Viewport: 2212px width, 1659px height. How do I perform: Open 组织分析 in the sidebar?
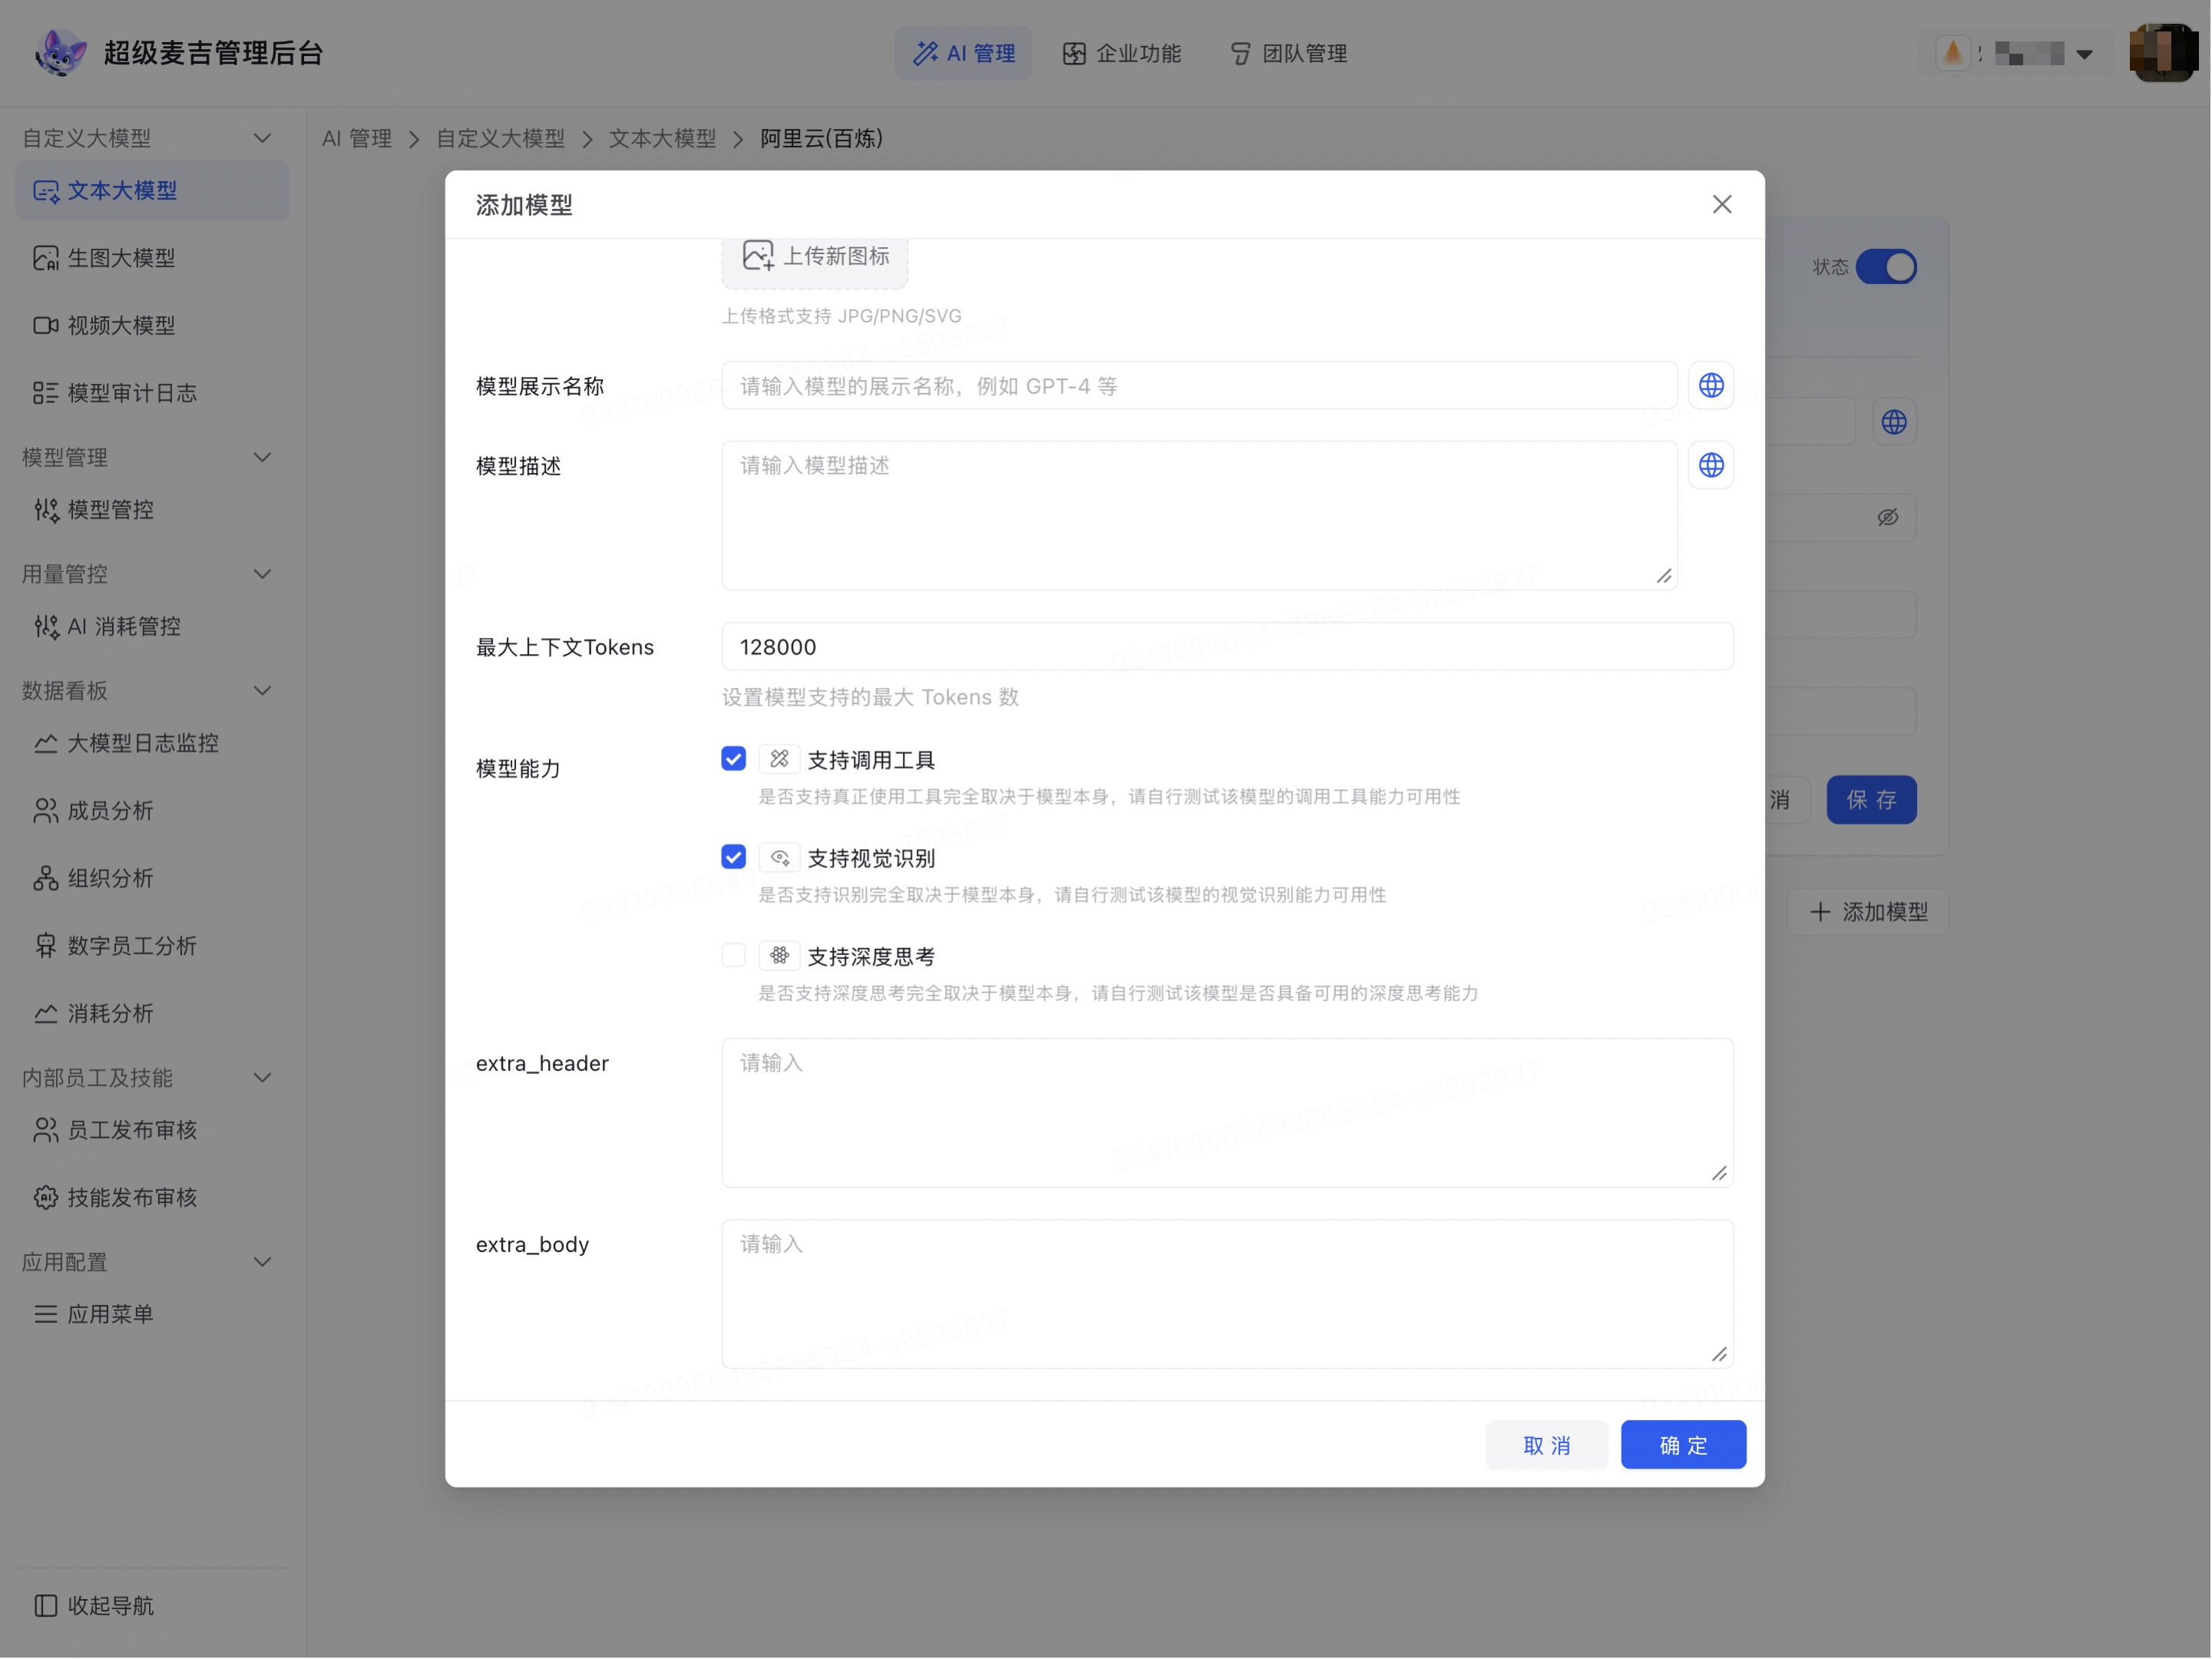152,878
